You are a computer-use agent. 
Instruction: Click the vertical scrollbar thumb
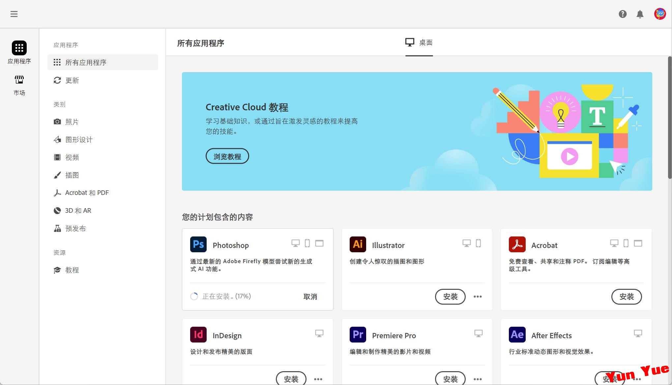coord(670,118)
